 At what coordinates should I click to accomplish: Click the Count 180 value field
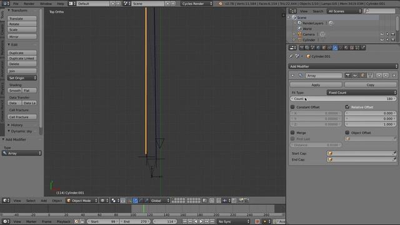pyautogui.click(x=343, y=99)
